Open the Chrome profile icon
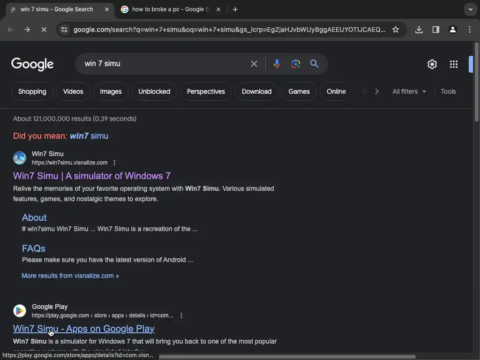 453,30
